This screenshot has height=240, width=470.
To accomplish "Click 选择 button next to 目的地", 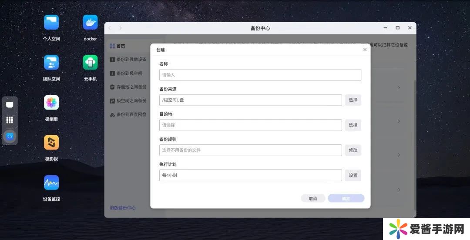I will coord(353,125).
